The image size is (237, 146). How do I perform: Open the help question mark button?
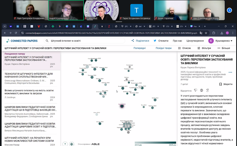(65, 144)
